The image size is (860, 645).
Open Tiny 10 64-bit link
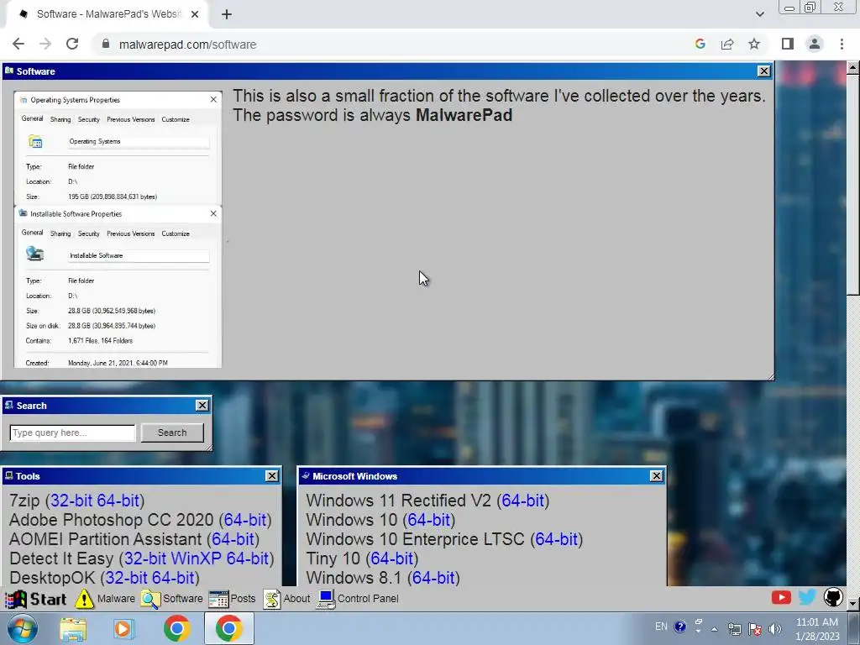(x=391, y=558)
